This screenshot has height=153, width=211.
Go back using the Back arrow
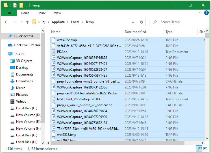(x=6, y=22)
